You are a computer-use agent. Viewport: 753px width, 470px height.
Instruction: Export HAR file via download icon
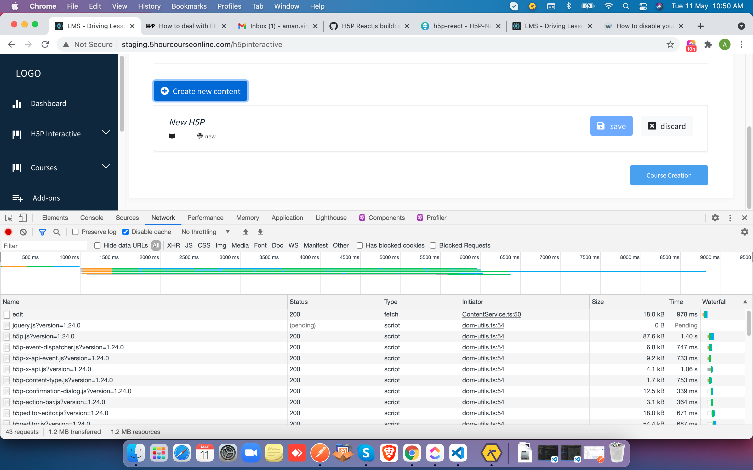pyautogui.click(x=260, y=232)
